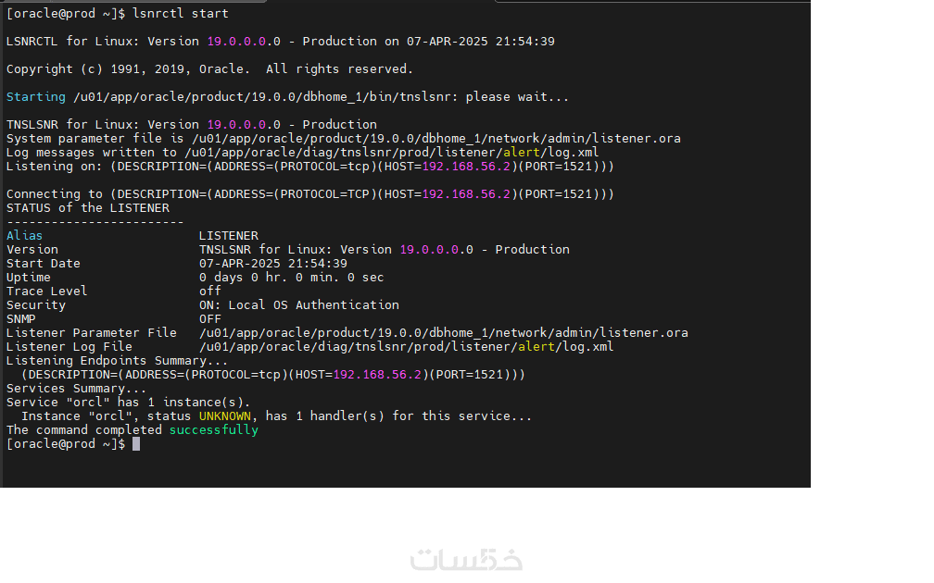This screenshot has height=583, width=934.
Task: Click the 'Services Summary...' line
Action: [x=76, y=389]
